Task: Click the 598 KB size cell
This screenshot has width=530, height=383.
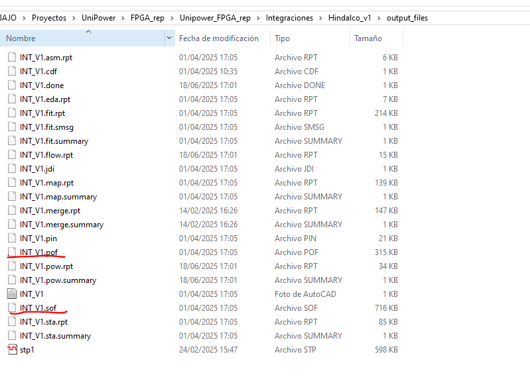Action: tap(386, 350)
